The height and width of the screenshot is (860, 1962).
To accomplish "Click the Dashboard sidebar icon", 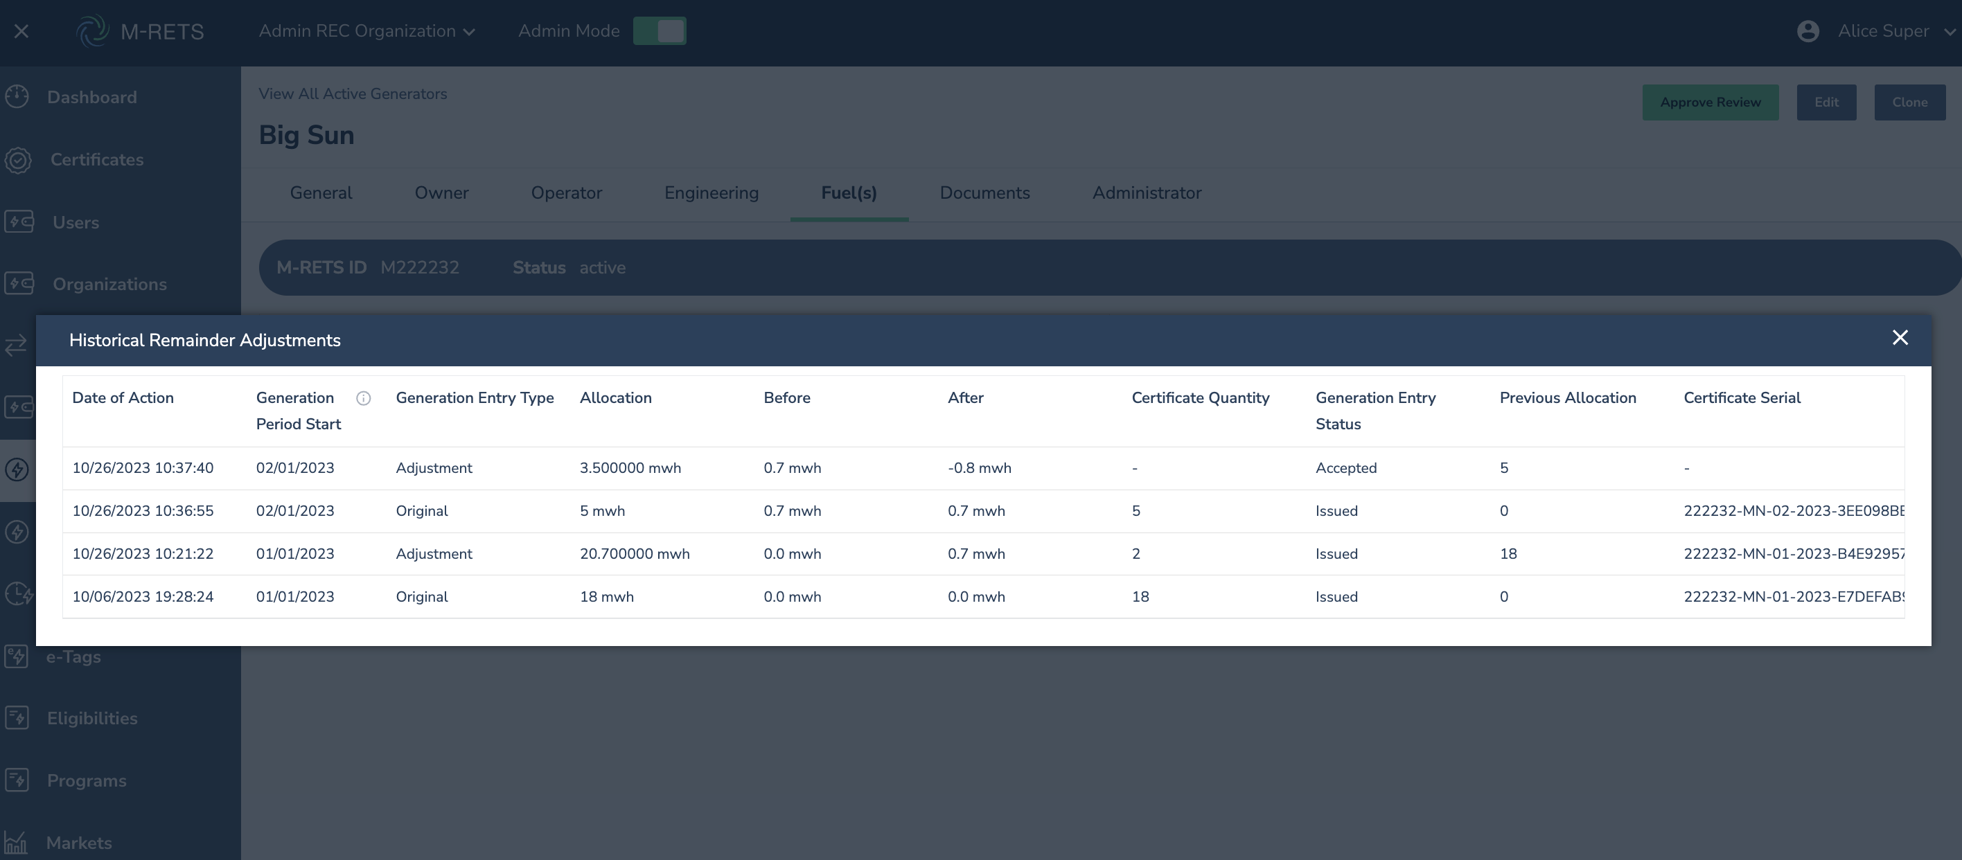I will click(x=17, y=97).
